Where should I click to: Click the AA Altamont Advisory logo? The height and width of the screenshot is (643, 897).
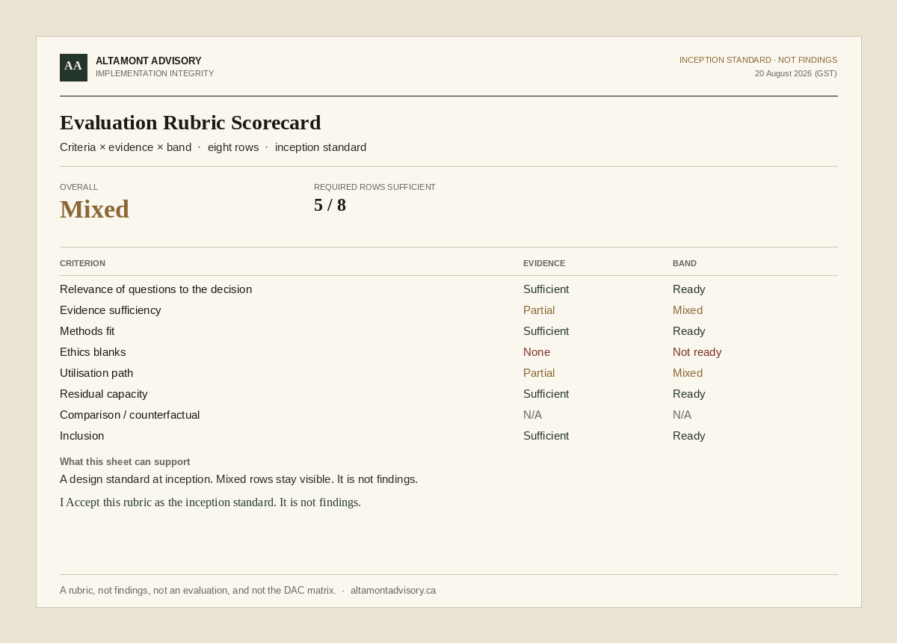[x=73, y=67]
